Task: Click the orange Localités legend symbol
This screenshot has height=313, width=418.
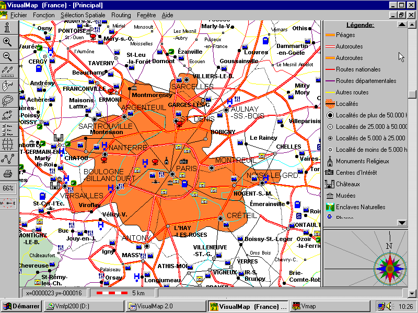Action: coord(330,103)
